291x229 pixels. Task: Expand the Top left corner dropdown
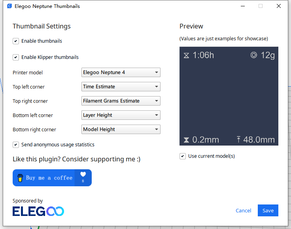(x=121, y=87)
